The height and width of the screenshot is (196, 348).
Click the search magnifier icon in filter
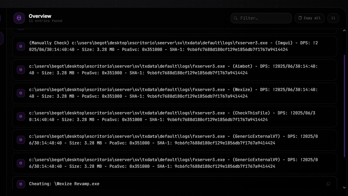tap(235, 18)
